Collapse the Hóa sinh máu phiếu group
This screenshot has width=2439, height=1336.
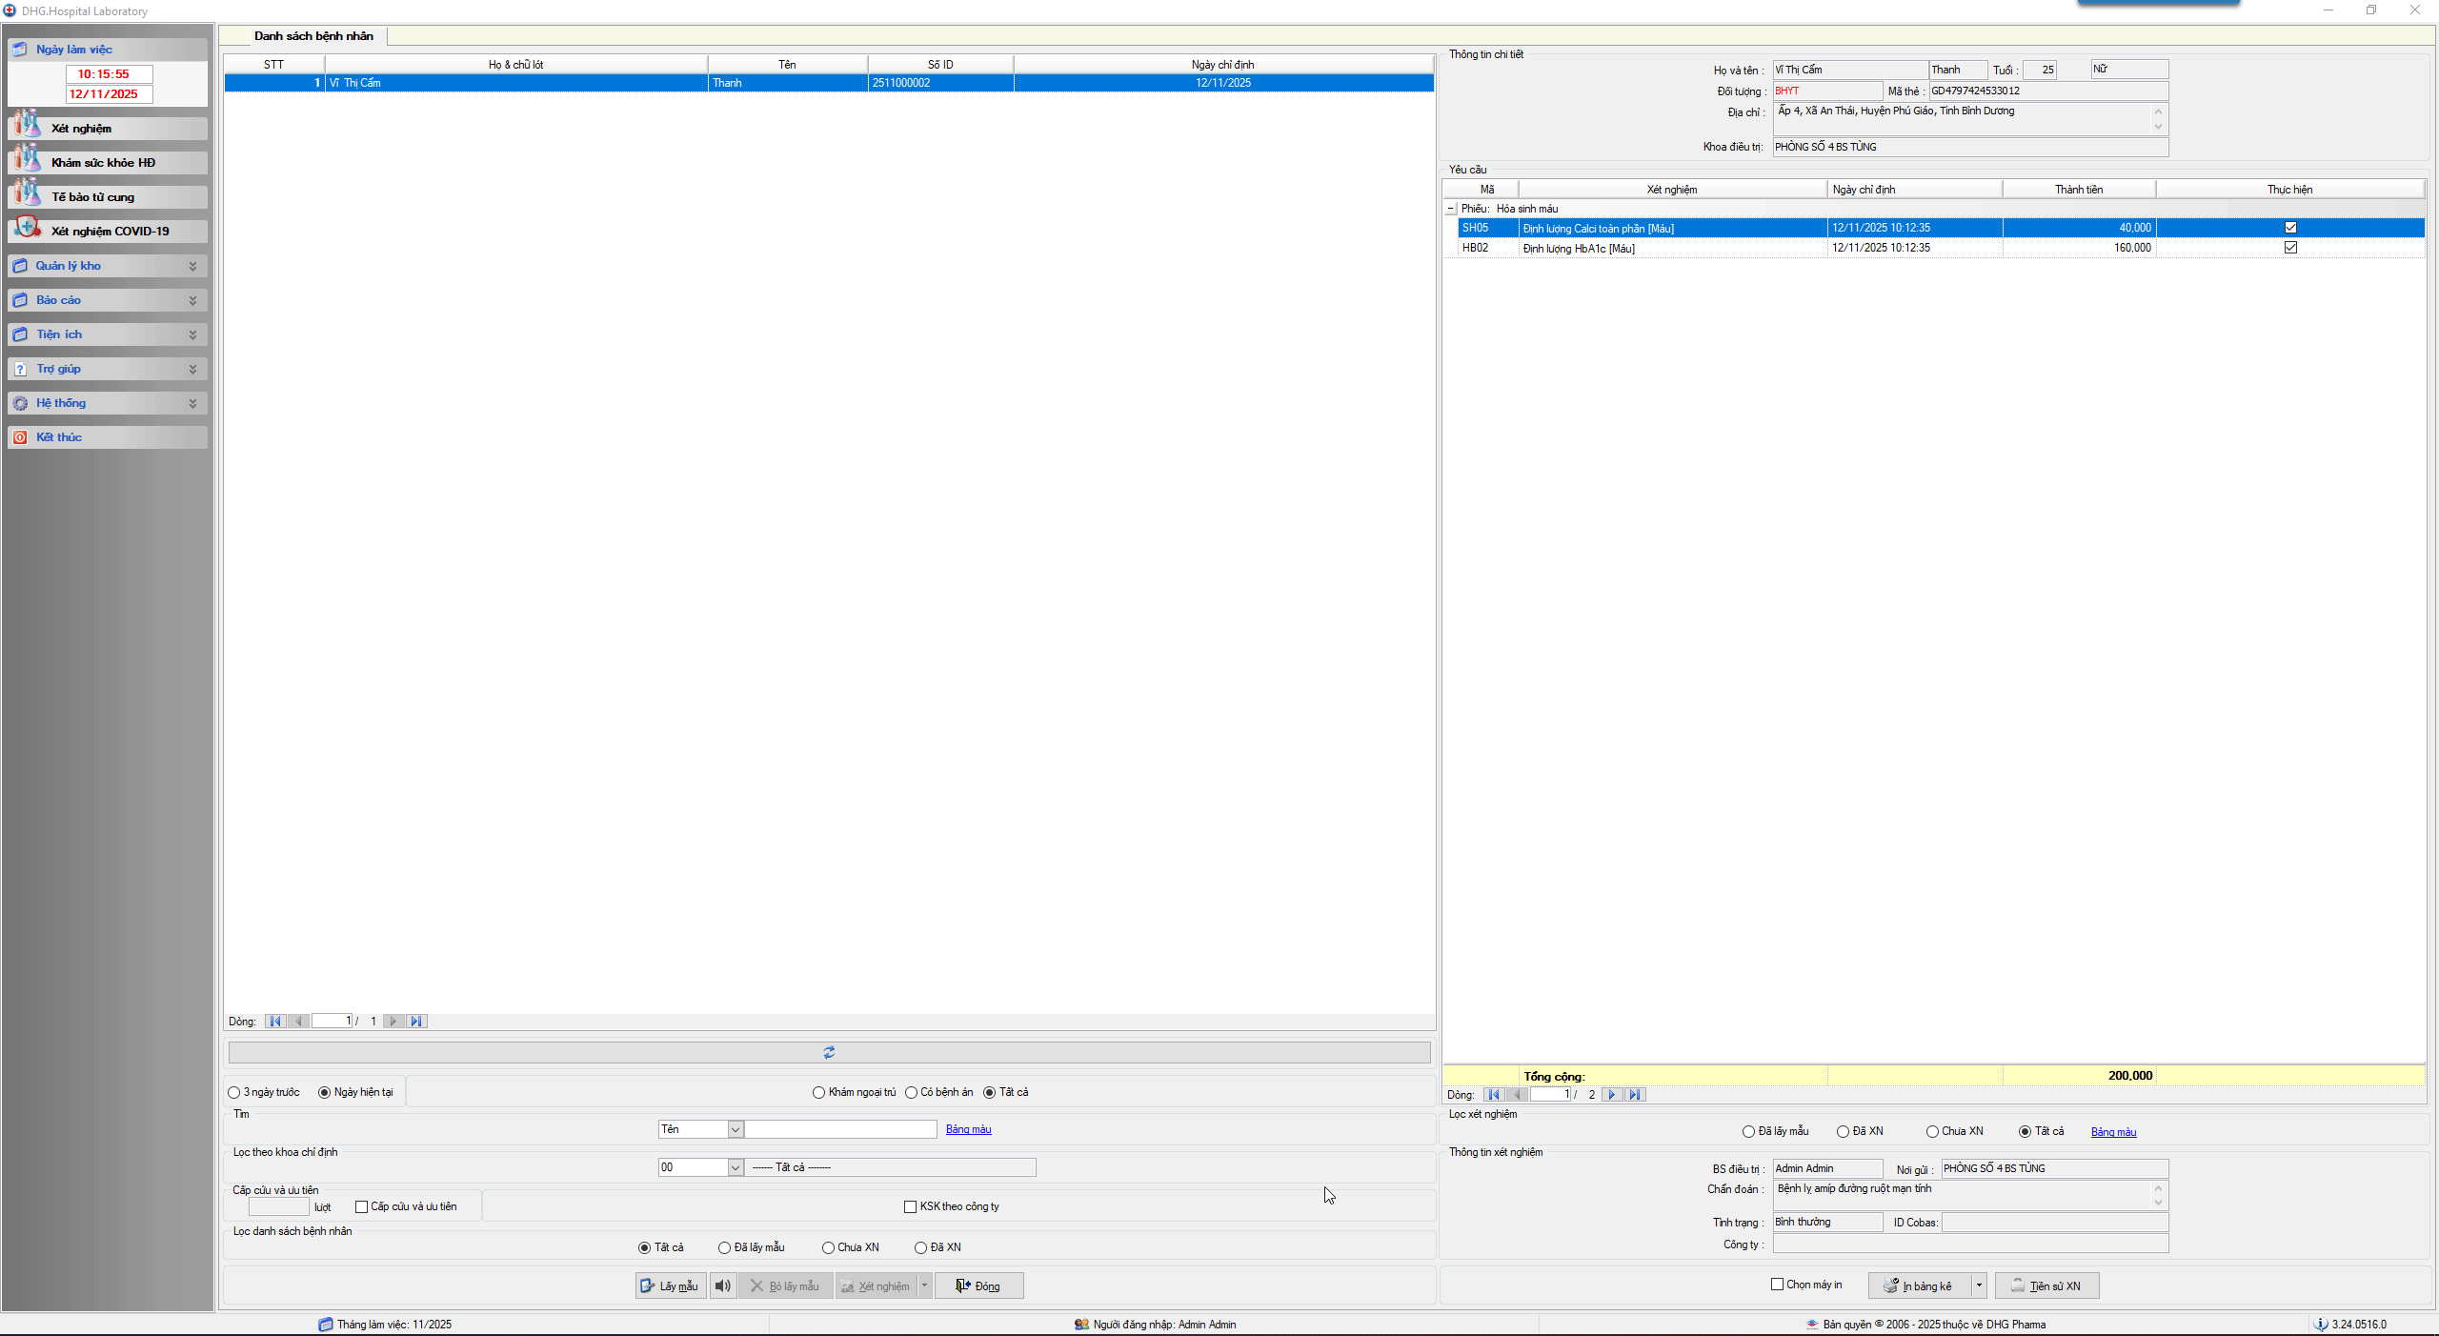point(1451,209)
